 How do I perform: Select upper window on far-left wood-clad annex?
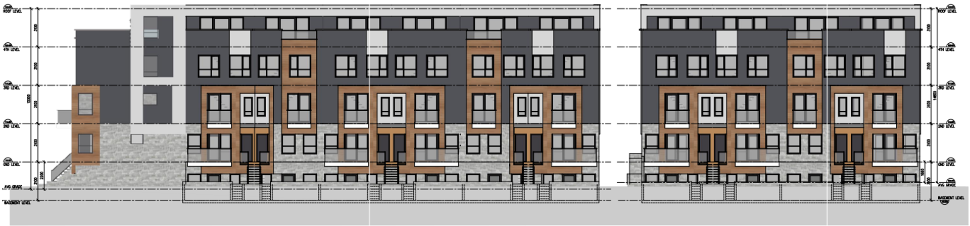[85, 104]
